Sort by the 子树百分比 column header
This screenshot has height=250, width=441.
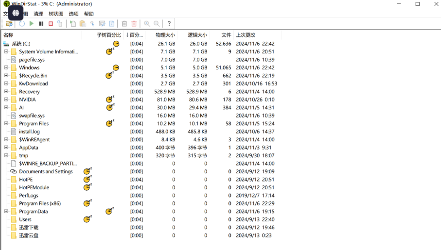(109, 35)
